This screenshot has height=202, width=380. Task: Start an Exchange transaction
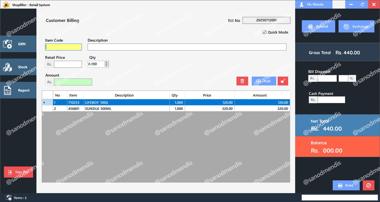pos(356,26)
